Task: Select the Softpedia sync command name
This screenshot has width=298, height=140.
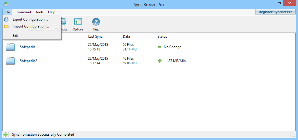Action: (27, 47)
